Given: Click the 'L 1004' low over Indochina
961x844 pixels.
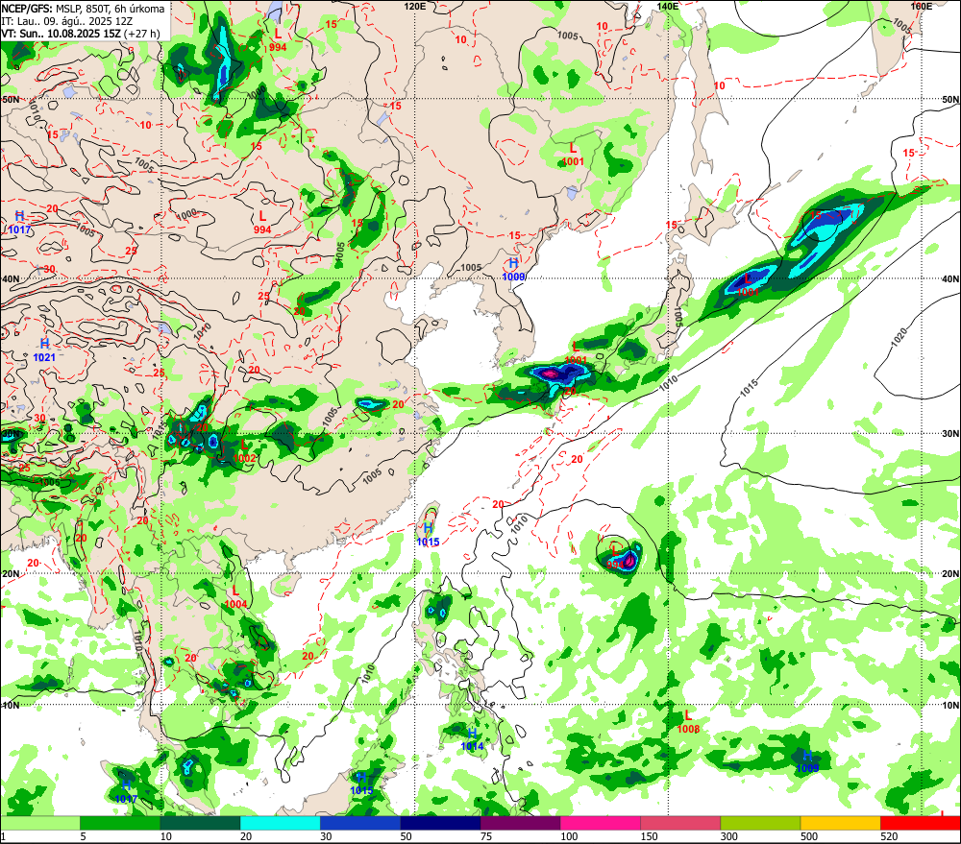Looking at the screenshot, I should click(236, 596).
